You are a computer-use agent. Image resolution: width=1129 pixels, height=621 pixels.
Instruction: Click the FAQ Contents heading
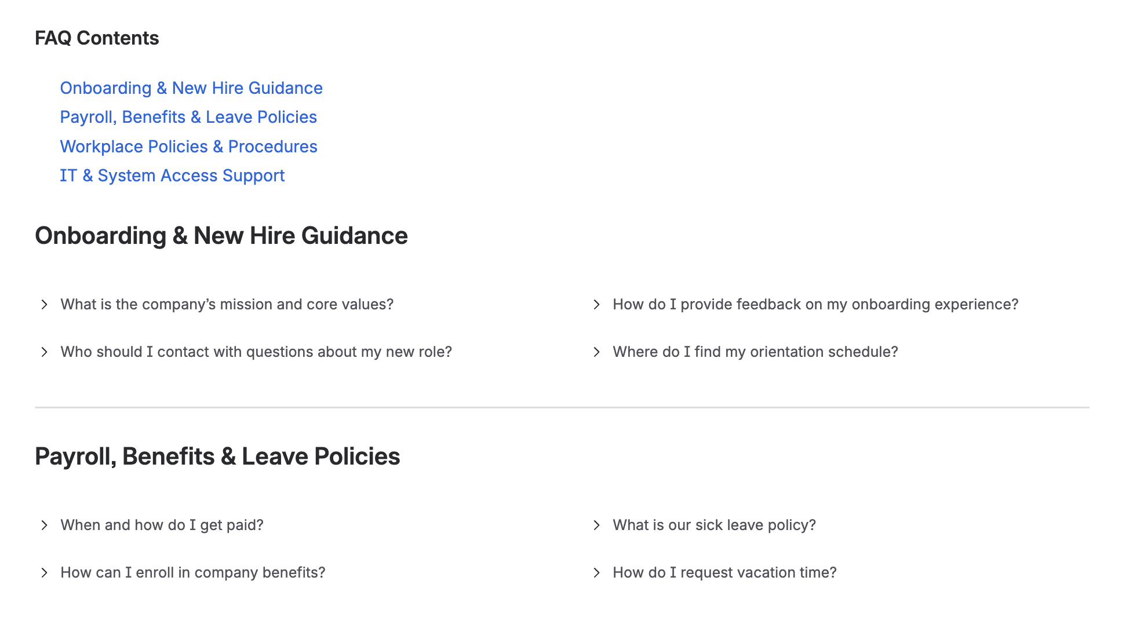coord(97,38)
